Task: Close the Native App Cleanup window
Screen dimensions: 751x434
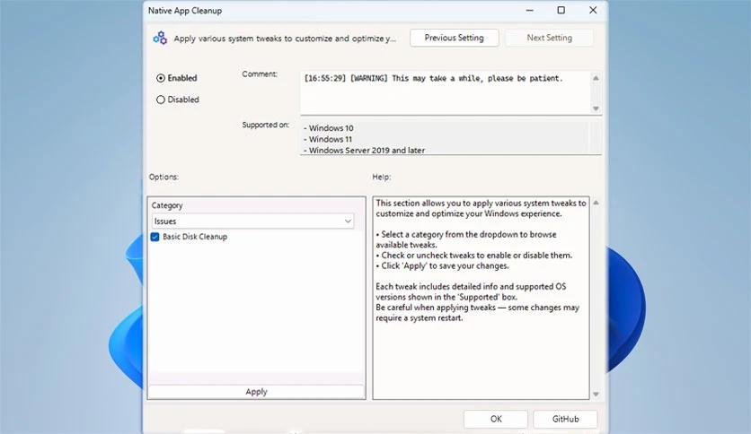Action: [593, 10]
